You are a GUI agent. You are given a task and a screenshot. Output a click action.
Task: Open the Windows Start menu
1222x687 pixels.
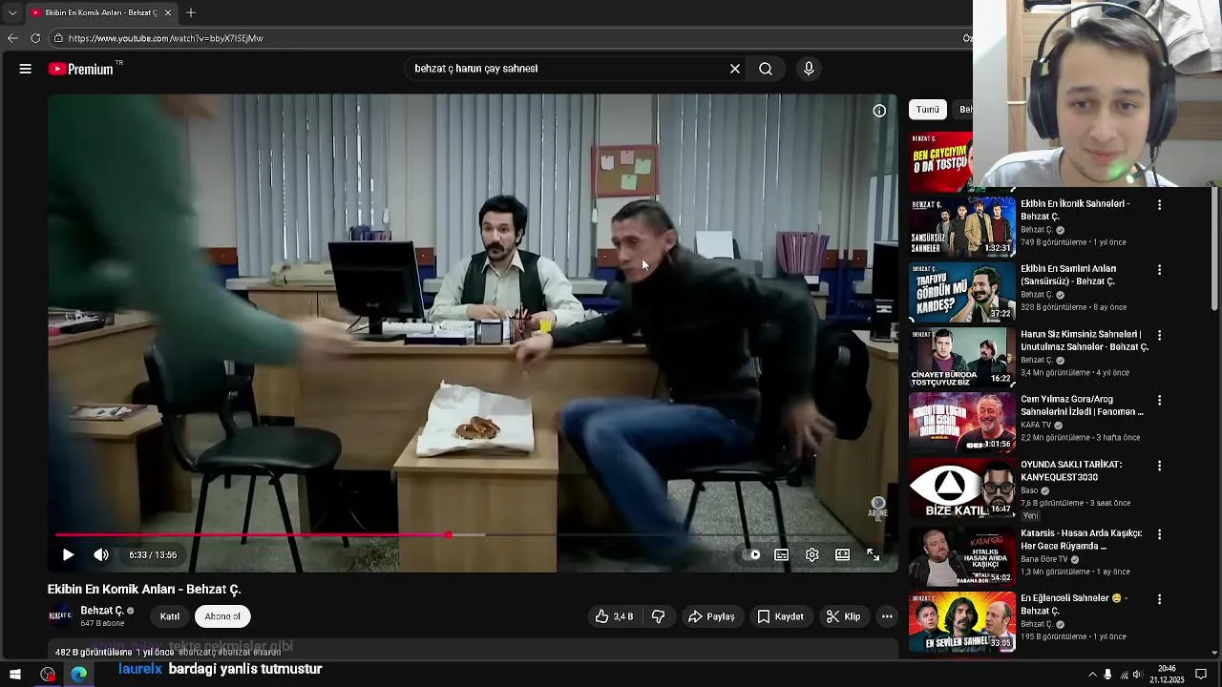pos(15,675)
